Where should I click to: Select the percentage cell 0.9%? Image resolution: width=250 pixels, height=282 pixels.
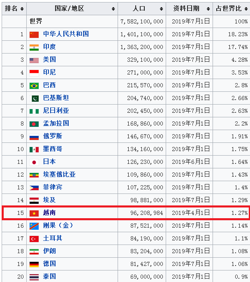click(231, 277)
